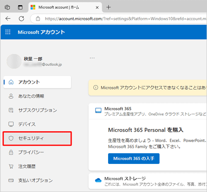Open the three-dot more options menu
Image resolution: width=207 pixels, height=192 pixels.
92,58
